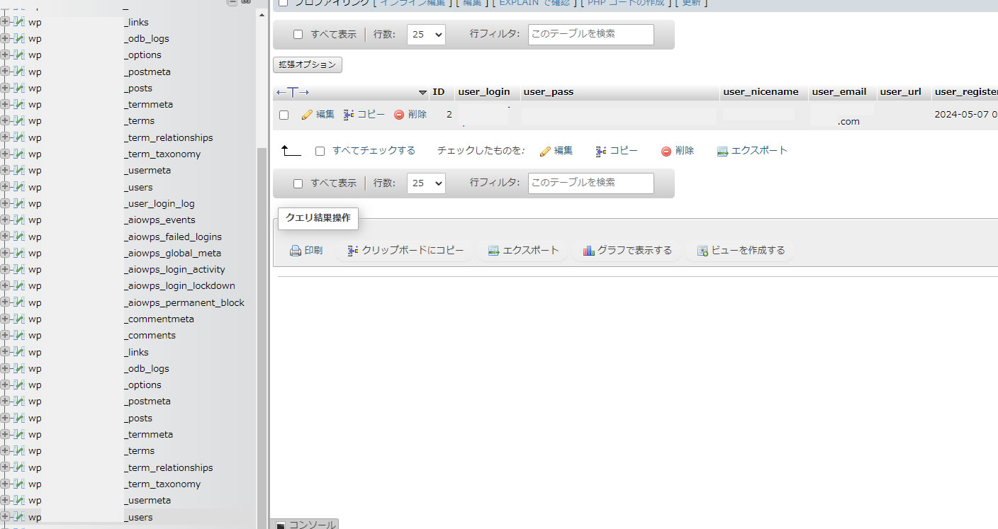Screen dimensions: 998x529
Task: Click the 行フィルタ search field above the results table
Action: tap(591, 35)
